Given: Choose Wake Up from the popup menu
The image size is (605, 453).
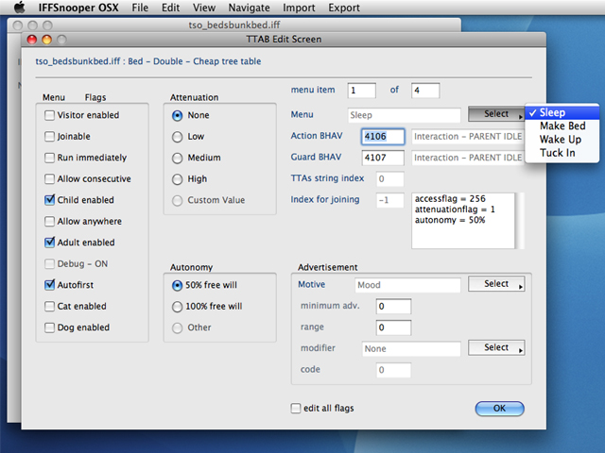Looking at the screenshot, I should point(562,140).
